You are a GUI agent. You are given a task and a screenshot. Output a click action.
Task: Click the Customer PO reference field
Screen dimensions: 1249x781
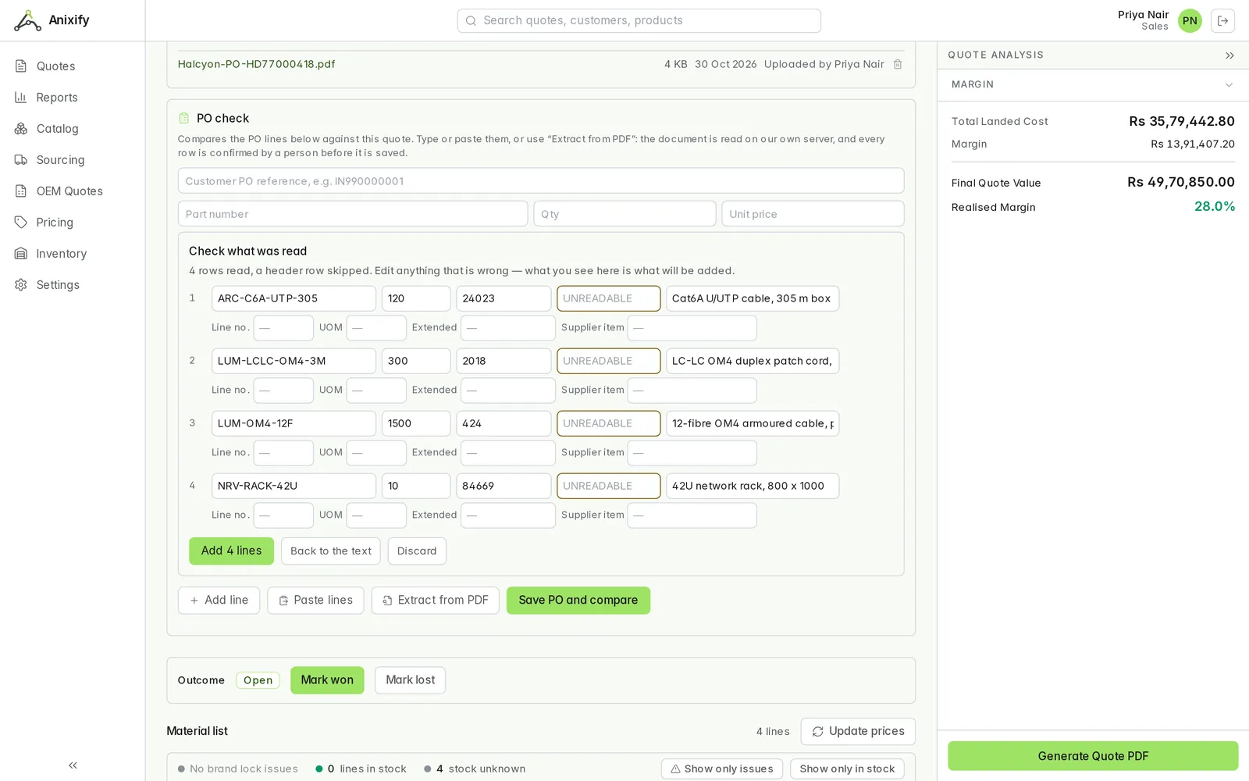coord(541,181)
